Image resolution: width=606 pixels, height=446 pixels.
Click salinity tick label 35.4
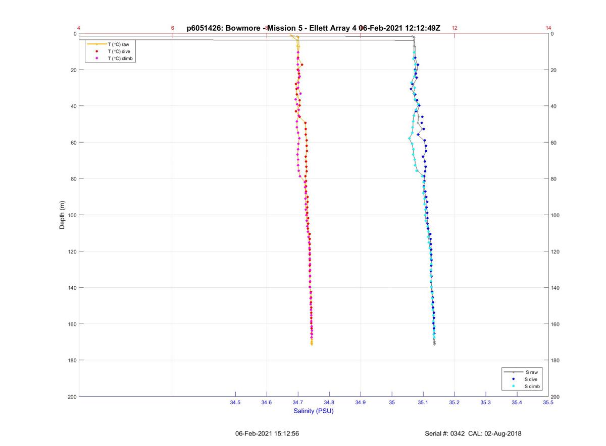click(x=517, y=403)
